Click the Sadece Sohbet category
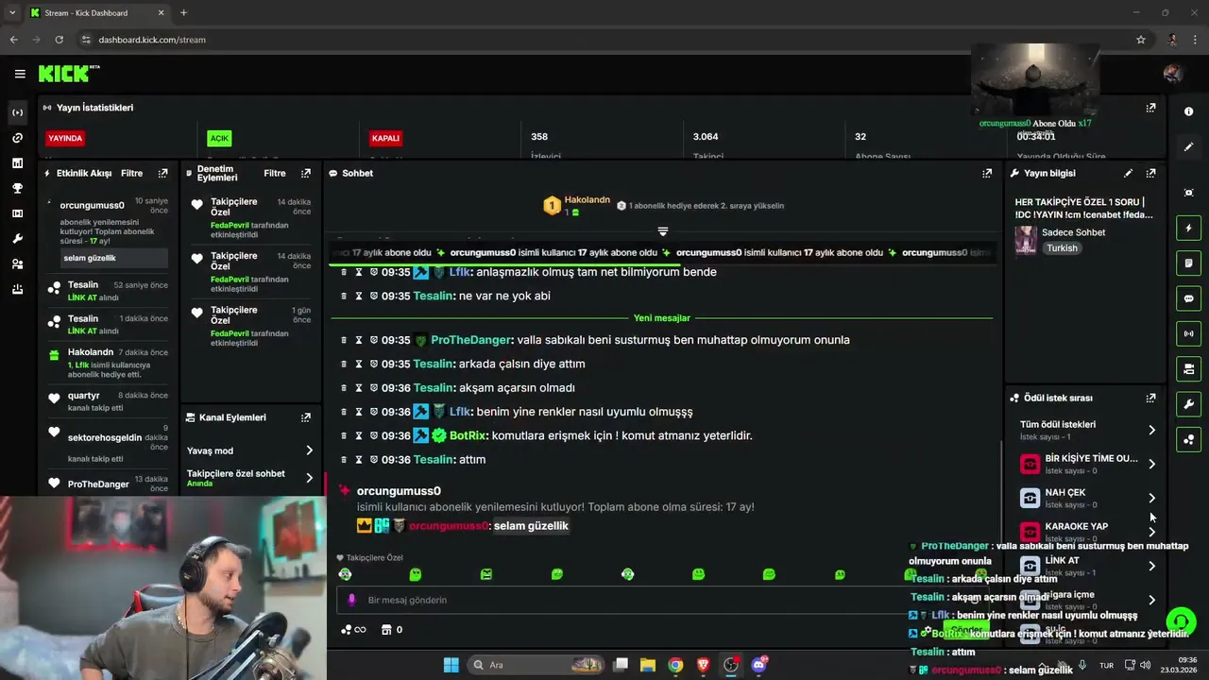Screen dimensions: 1209x680 click(1073, 232)
